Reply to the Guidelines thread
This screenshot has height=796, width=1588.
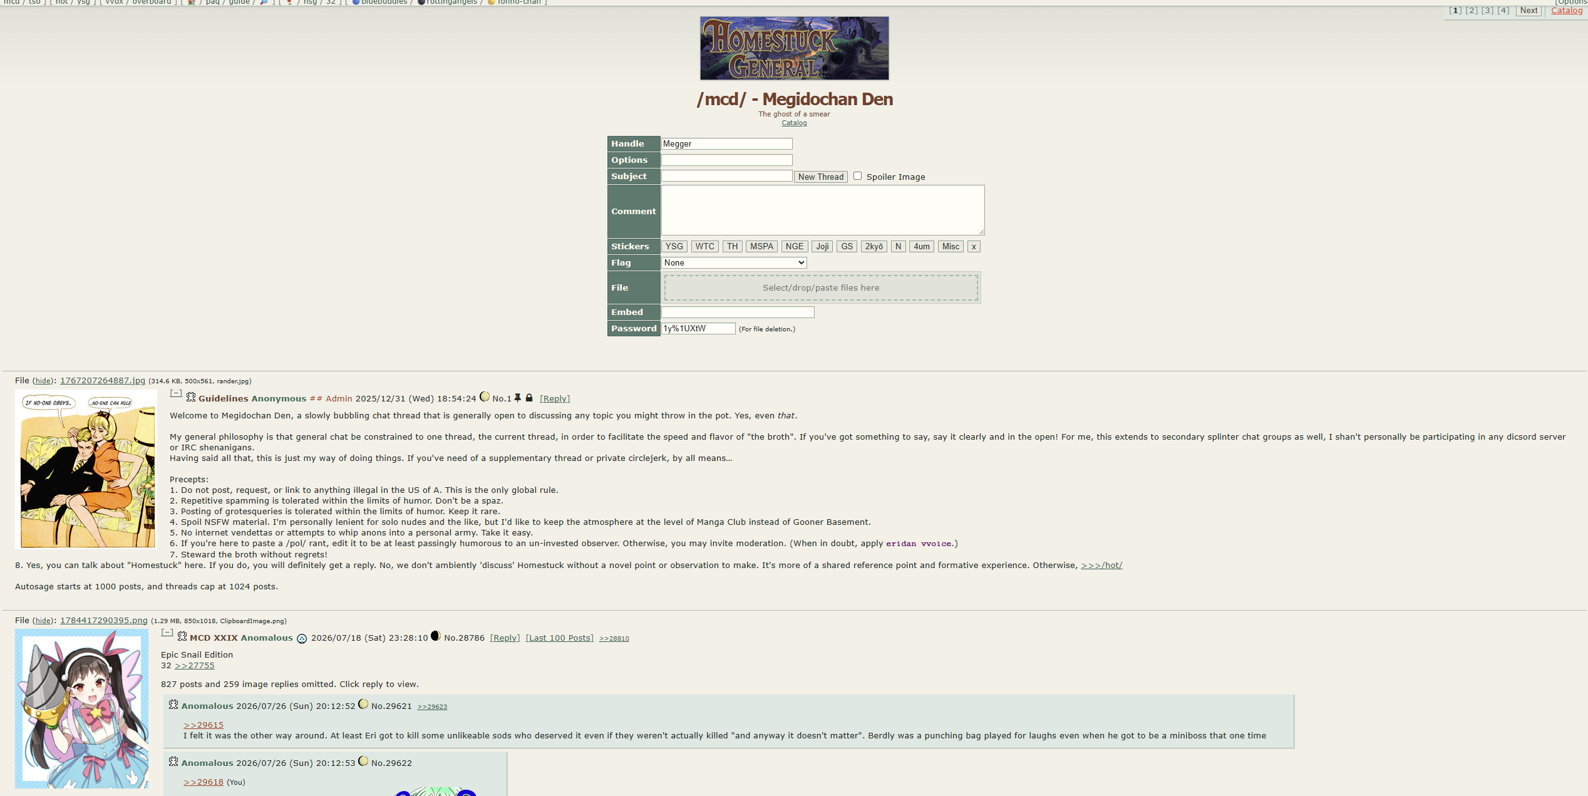pos(555,398)
